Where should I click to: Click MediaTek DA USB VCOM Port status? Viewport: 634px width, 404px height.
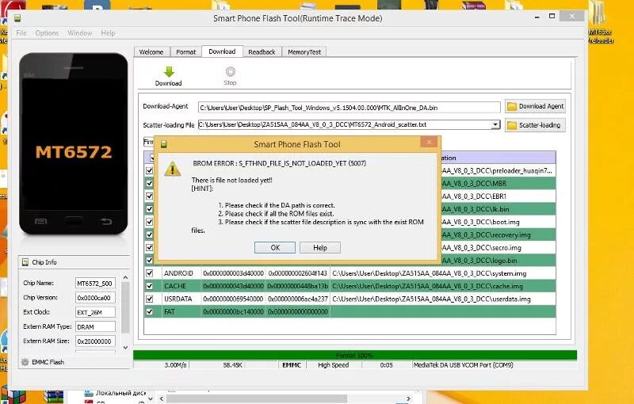[x=463, y=365]
